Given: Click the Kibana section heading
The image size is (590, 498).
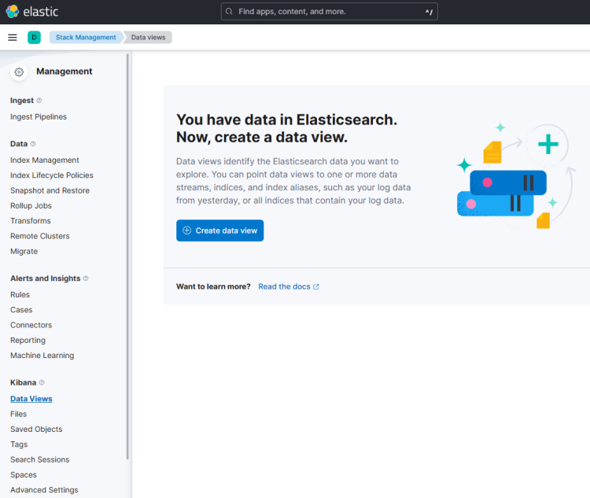Looking at the screenshot, I should (x=23, y=382).
